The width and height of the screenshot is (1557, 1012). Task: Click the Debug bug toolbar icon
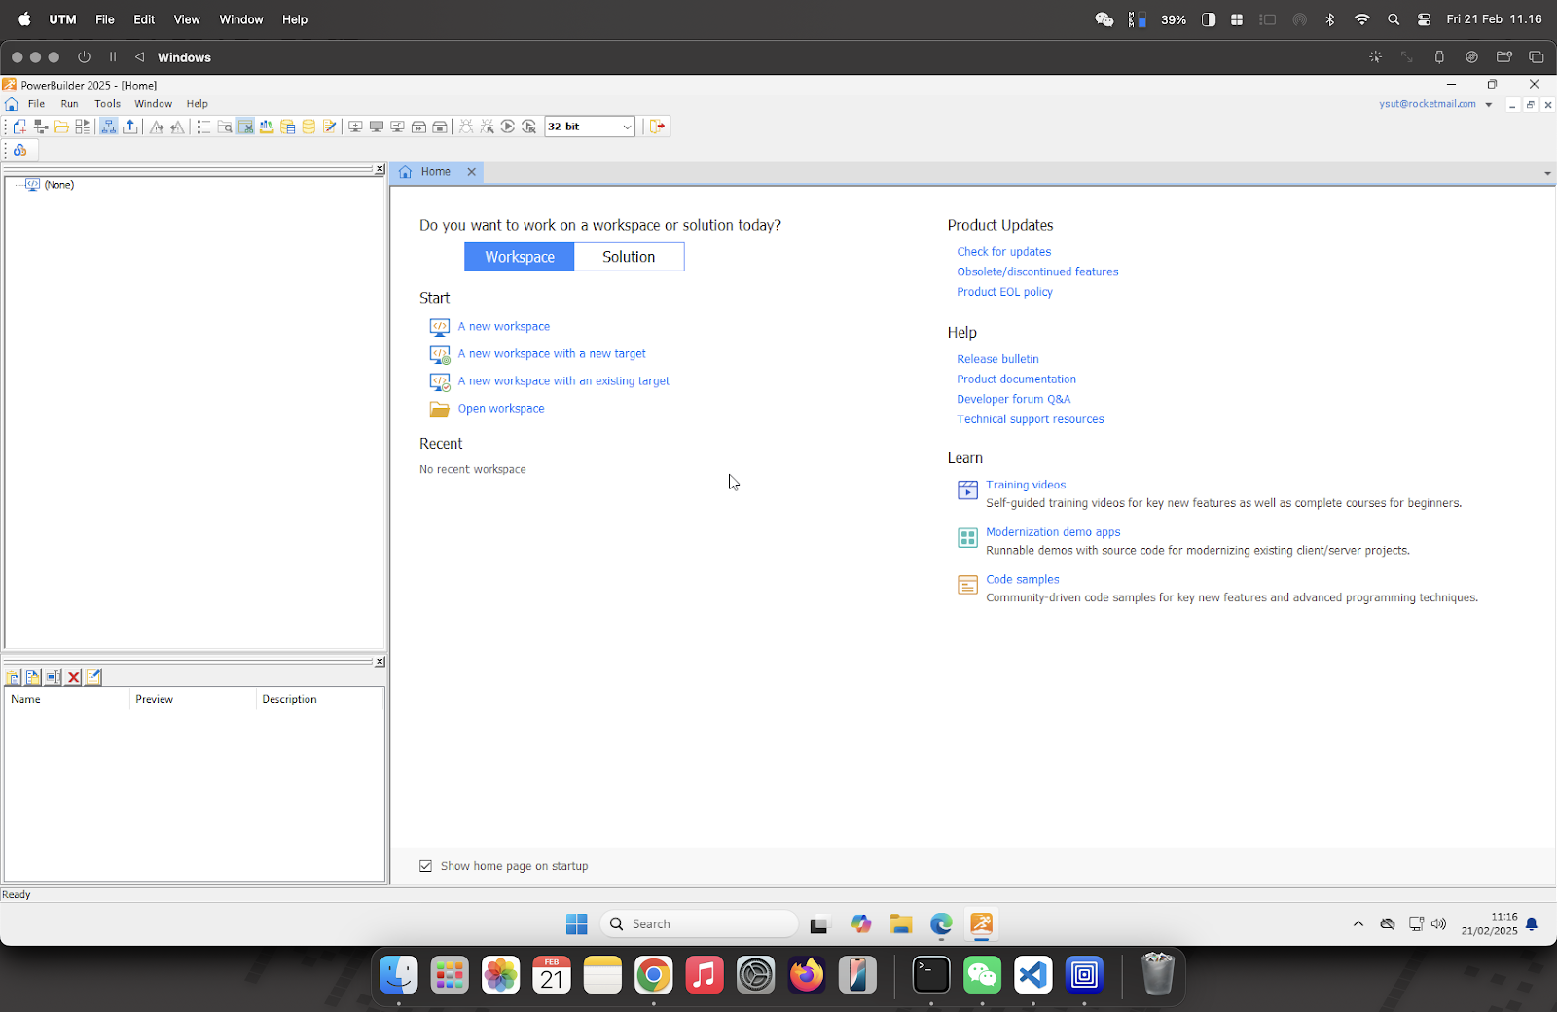pyautogui.click(x=466, y=126)
